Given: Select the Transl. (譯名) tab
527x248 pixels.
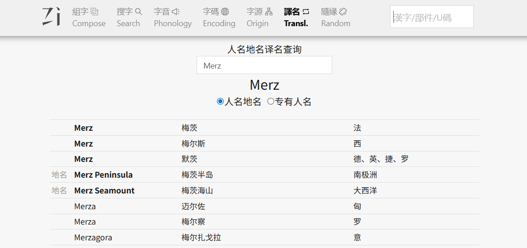Looking at the screenshot, I should point(296,18).
